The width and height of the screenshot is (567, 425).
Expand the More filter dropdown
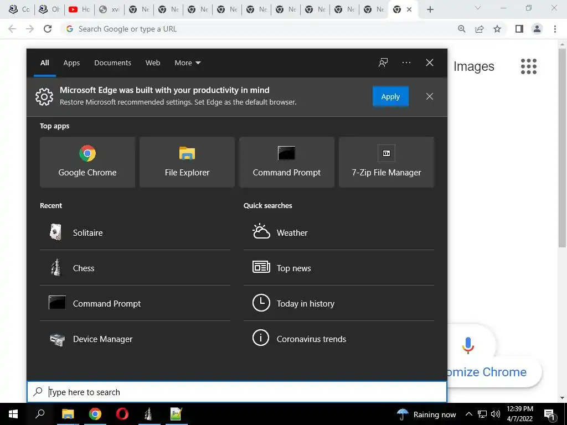click(187, 63)
